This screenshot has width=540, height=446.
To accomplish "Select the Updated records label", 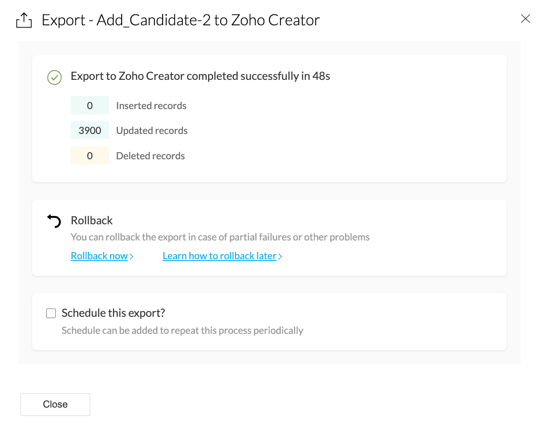I will pos(152,130).
